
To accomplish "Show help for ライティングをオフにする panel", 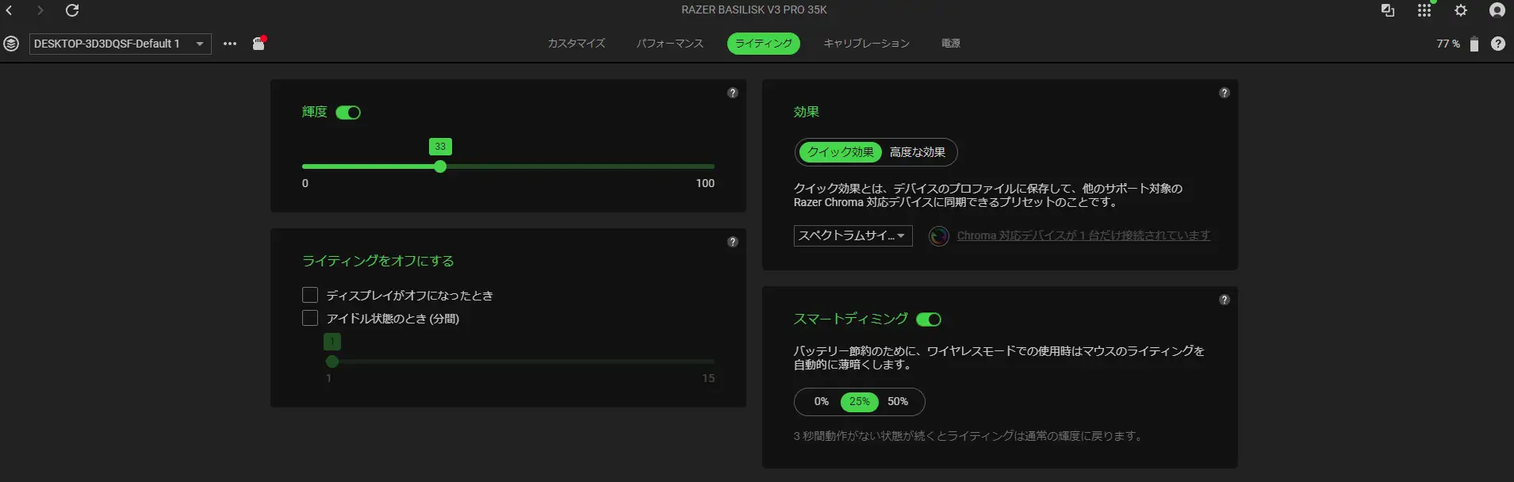I will pyautogui.click(x=733, y=242).
